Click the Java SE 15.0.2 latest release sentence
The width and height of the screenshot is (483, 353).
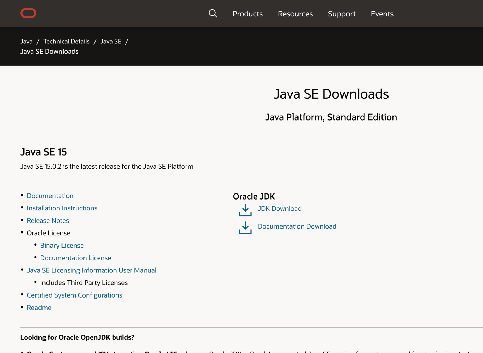pyautogui.click(x=107, y=166)
